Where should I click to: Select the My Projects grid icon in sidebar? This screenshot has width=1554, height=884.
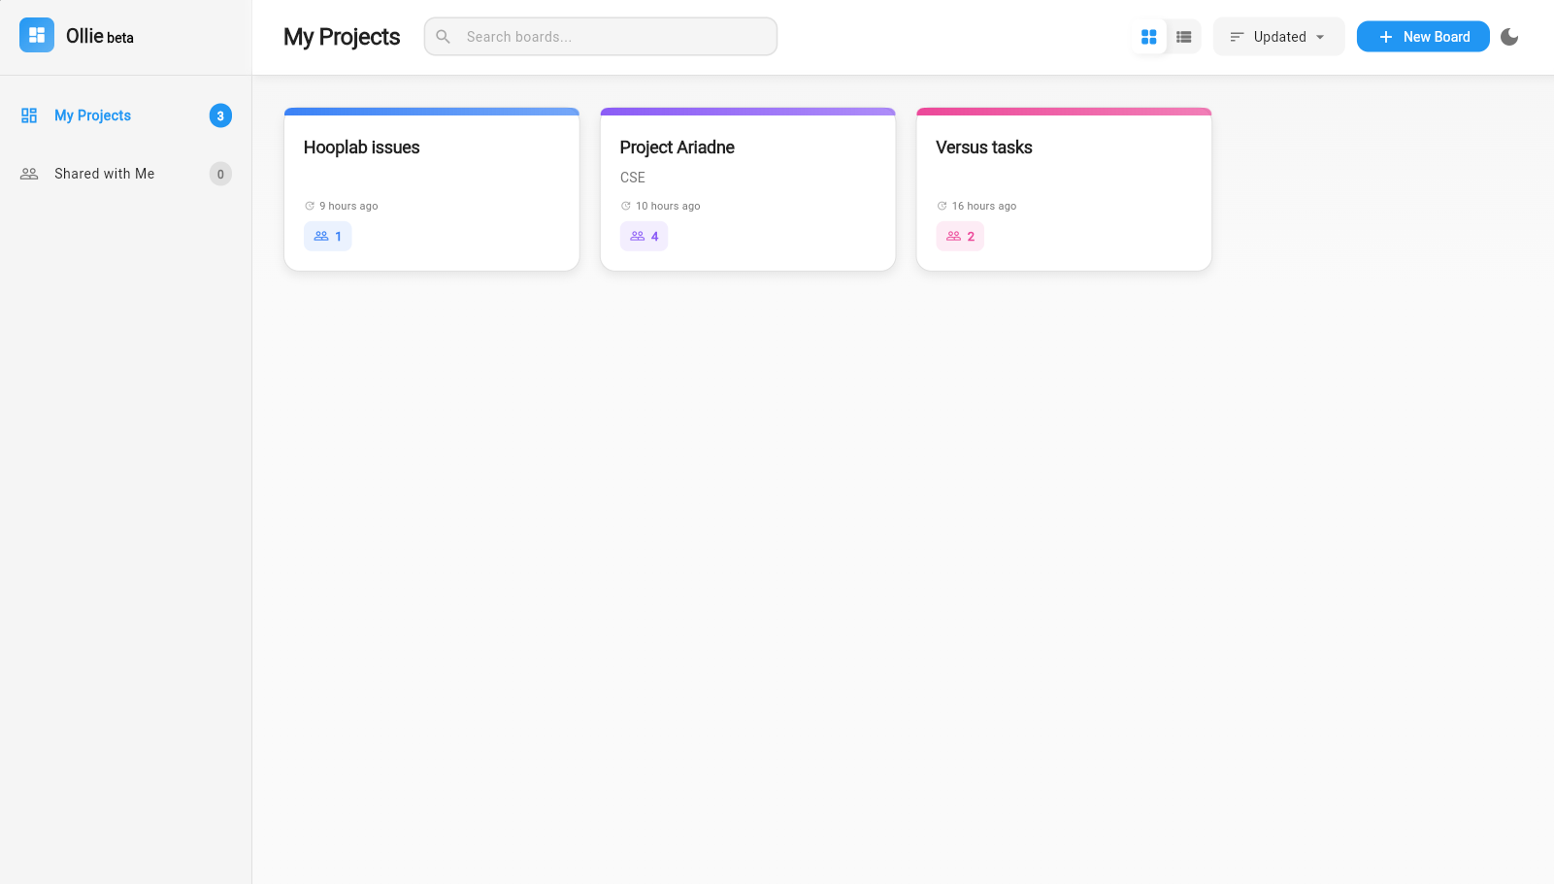pyautogui.click(x=28, y=115)
